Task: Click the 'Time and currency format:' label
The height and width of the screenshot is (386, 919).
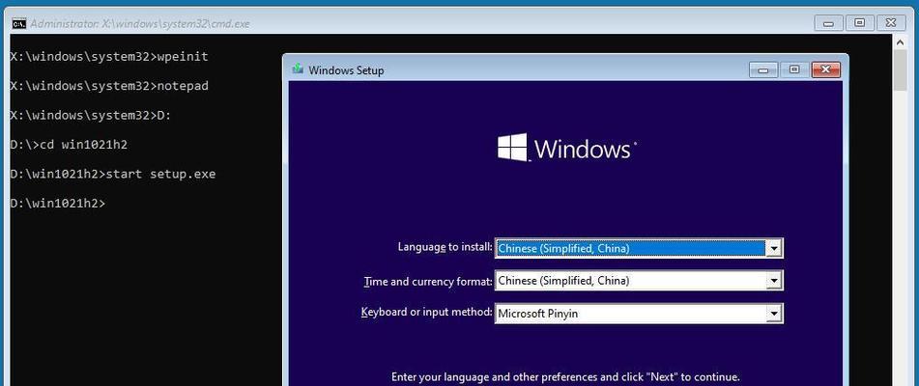Action: pyautogui.click(x=428, y=282)
